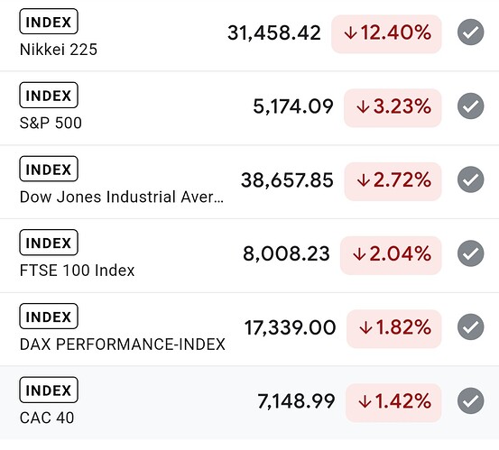Uncheck the S&P 500 checkmark circle

point(471,106)
